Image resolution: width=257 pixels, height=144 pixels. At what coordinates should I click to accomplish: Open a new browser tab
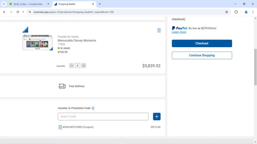[100, 4]
